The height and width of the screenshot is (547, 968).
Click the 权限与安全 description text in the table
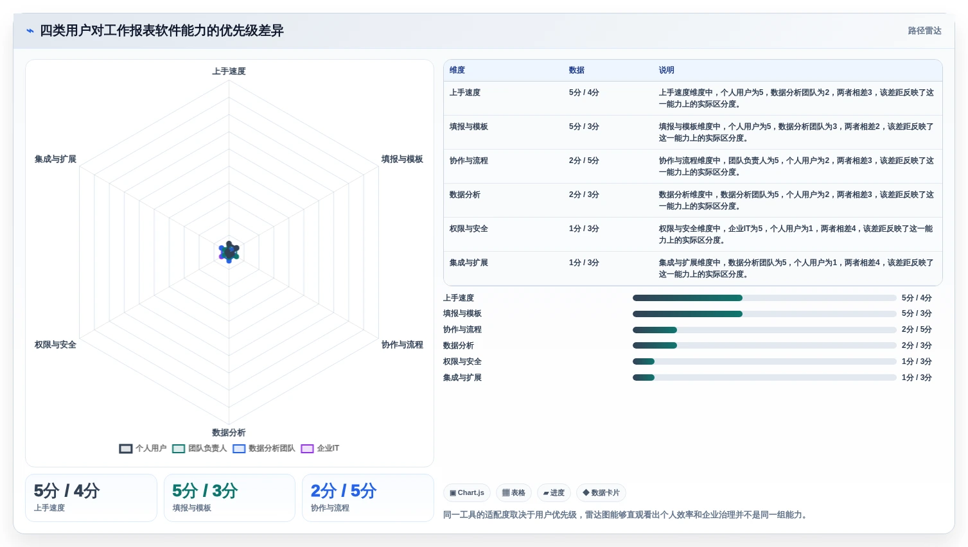pos(796,234)
